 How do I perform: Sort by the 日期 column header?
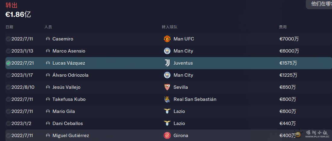click(x=9, y=27)
